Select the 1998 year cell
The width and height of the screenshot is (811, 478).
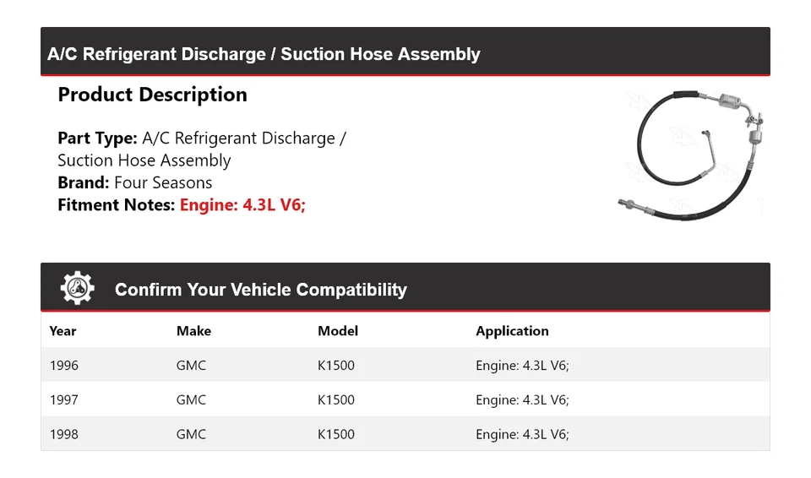click(x=64, y=434)
